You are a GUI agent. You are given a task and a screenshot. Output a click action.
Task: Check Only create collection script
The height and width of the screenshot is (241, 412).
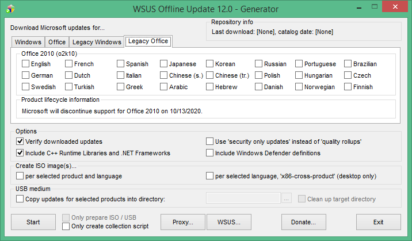[x=66, y=226]
